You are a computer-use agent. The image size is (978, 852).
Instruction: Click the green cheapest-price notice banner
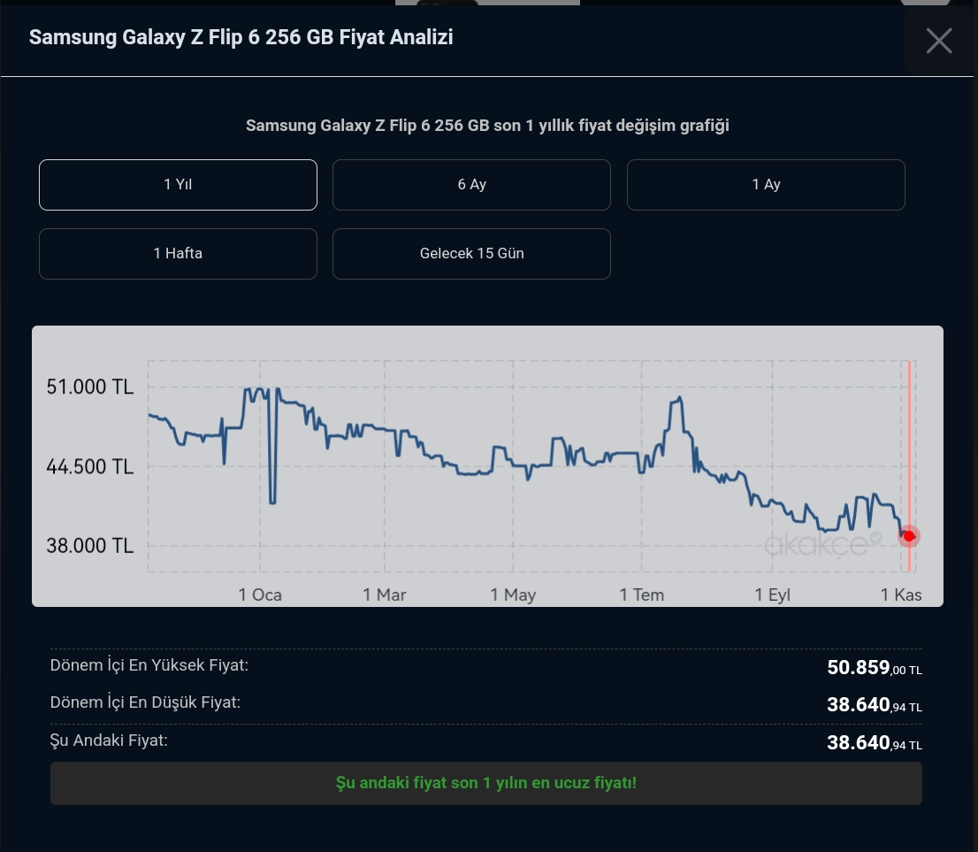(485, 783)
